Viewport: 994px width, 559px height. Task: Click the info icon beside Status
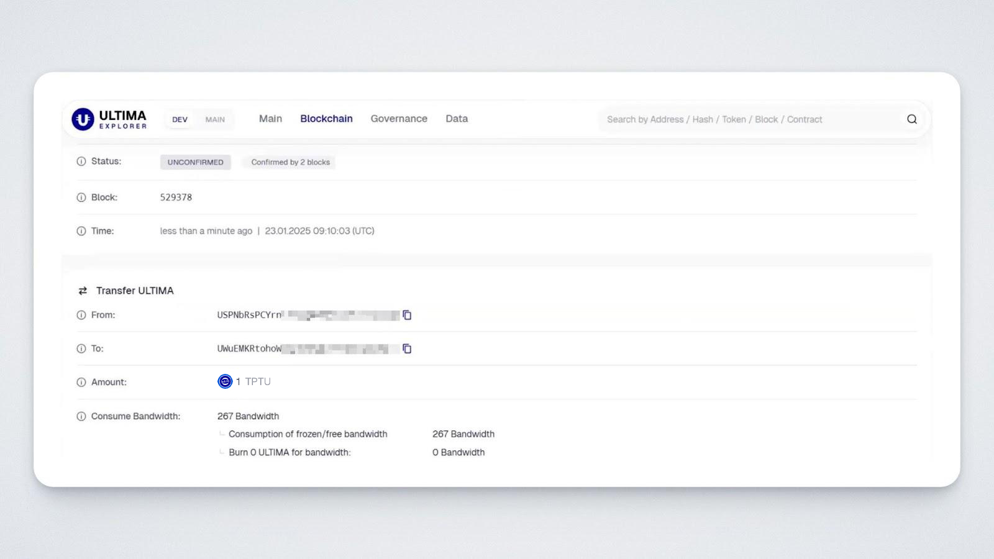tap(81, 161)
